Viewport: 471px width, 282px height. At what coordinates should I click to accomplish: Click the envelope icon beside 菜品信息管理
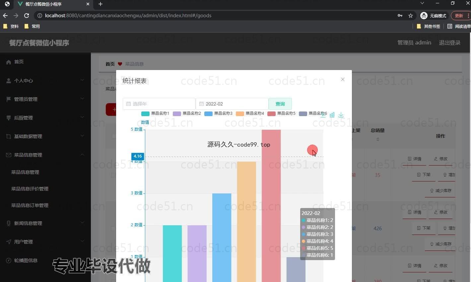9,155
